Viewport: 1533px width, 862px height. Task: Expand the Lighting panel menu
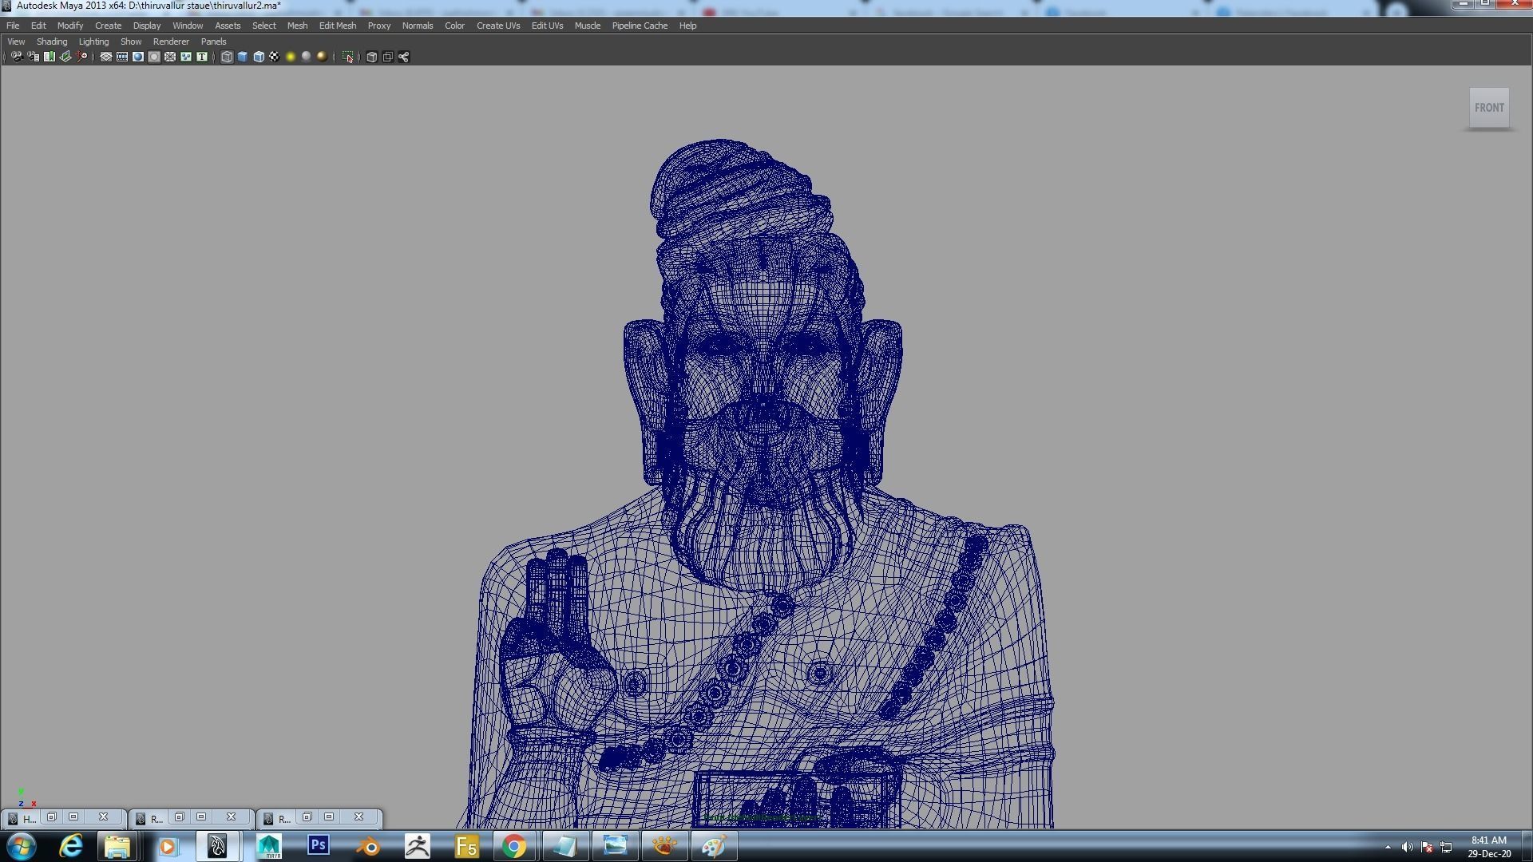[93, 42]
